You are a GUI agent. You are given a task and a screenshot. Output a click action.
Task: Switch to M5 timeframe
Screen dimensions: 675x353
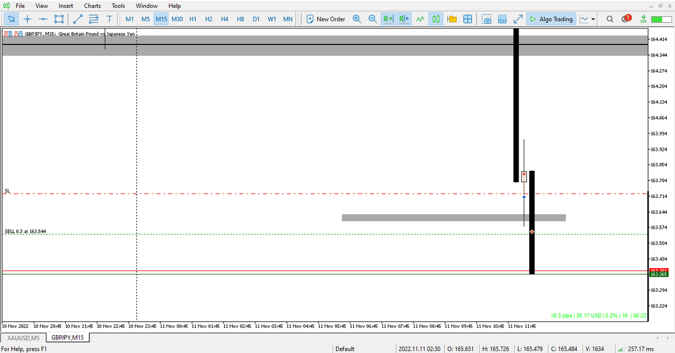145,19
